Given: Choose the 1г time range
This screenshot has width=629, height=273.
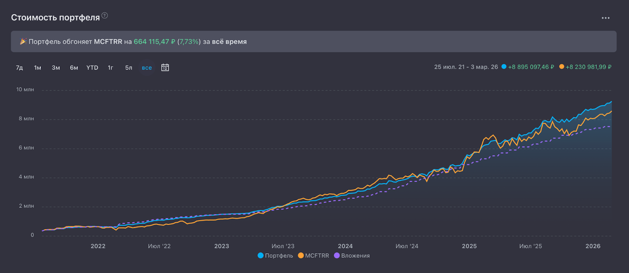Looking at the screenshot, I should 111,67.
